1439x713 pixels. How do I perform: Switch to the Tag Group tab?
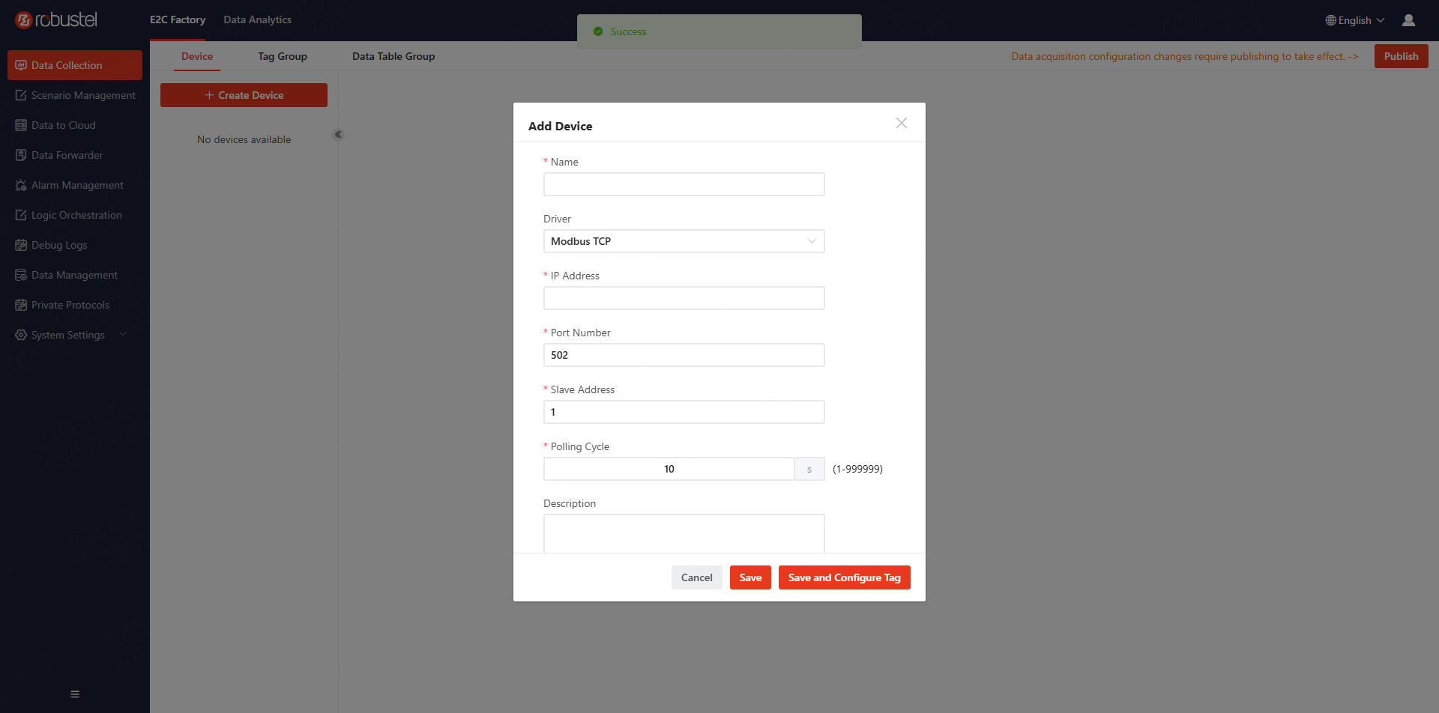282,56
